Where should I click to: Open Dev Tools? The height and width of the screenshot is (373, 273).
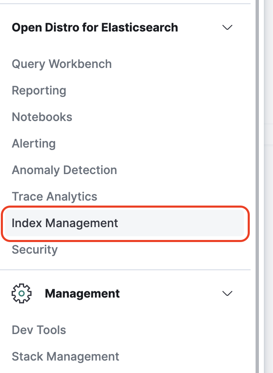[39, 330]
